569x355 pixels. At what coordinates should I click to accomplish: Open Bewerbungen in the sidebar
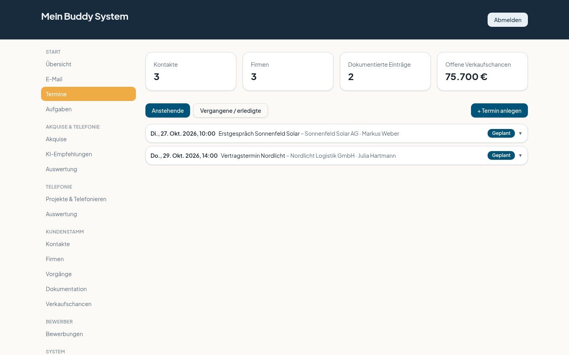coord(89,334)
